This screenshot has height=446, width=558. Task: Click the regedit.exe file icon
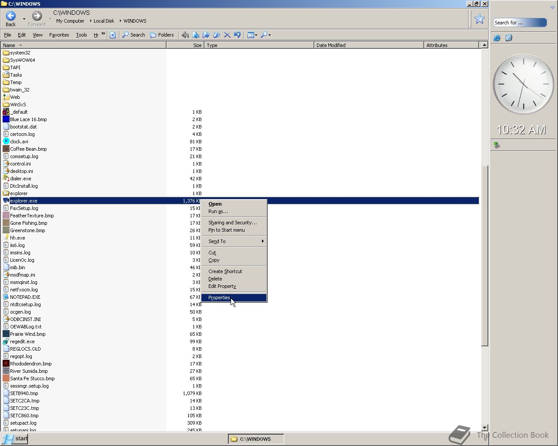coord(6,341)
